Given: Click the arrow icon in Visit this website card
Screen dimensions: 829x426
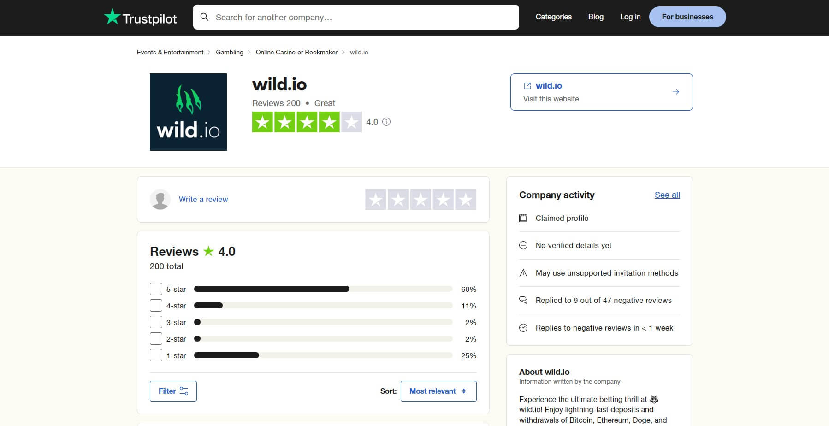Looking at the screenshot, I should click(675, 91).
